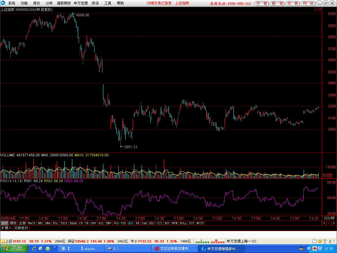Screen dimensions: 337x253
Task: Click the 网站 button
Action: [308, 4]
